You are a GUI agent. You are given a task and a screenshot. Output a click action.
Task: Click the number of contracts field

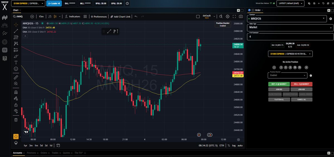[290, 36]
